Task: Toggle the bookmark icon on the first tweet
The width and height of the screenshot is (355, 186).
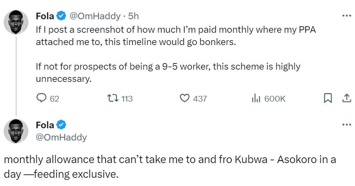Action: (x=328, y=98)
